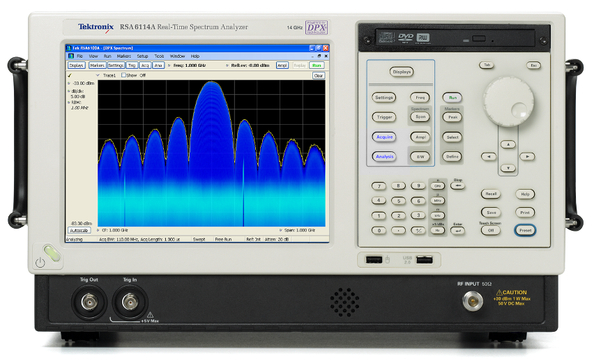Click the Autoscale button
Screen dimensions: 594x359
click(x=79, y=229)
